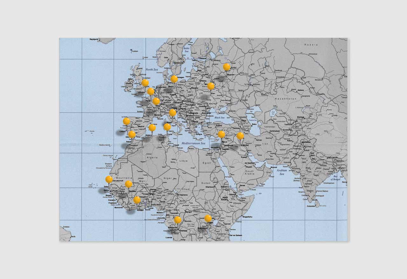Select the yellow pin next to Copenhagen
This screenshot has height=279, width=407.
click(x=174, y=79)
